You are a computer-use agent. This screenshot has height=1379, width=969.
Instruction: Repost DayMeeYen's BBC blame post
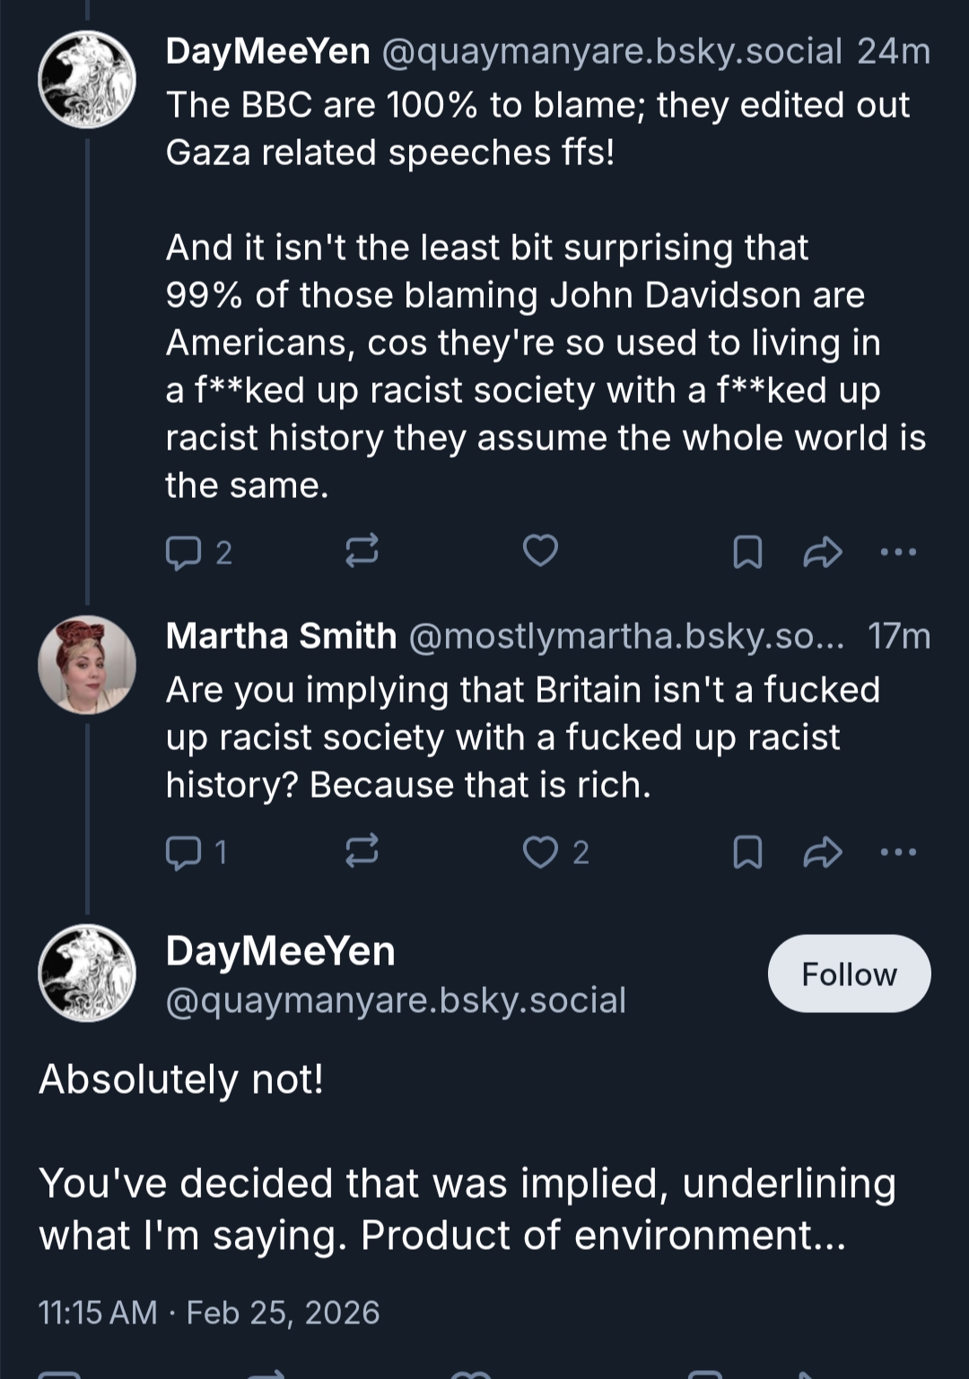[x=362, y=551]
